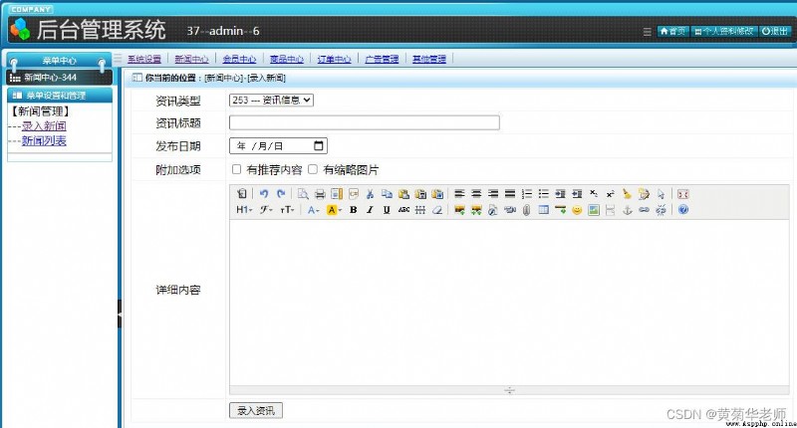Open the 商品中心 menu tab
This screenshot has height=428, width=797.
[x=287, y=59]
